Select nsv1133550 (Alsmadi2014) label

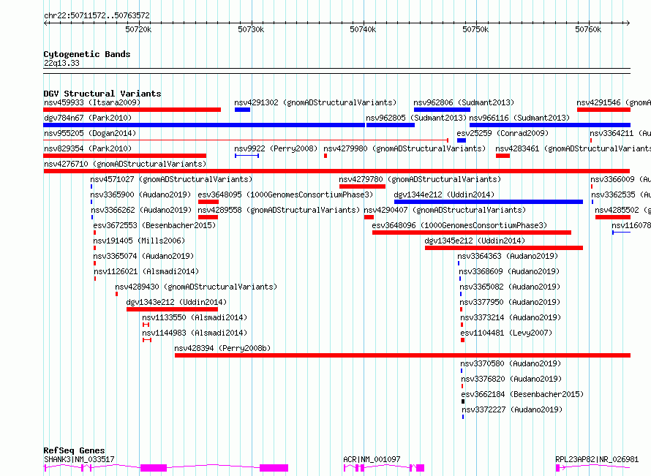195,317
